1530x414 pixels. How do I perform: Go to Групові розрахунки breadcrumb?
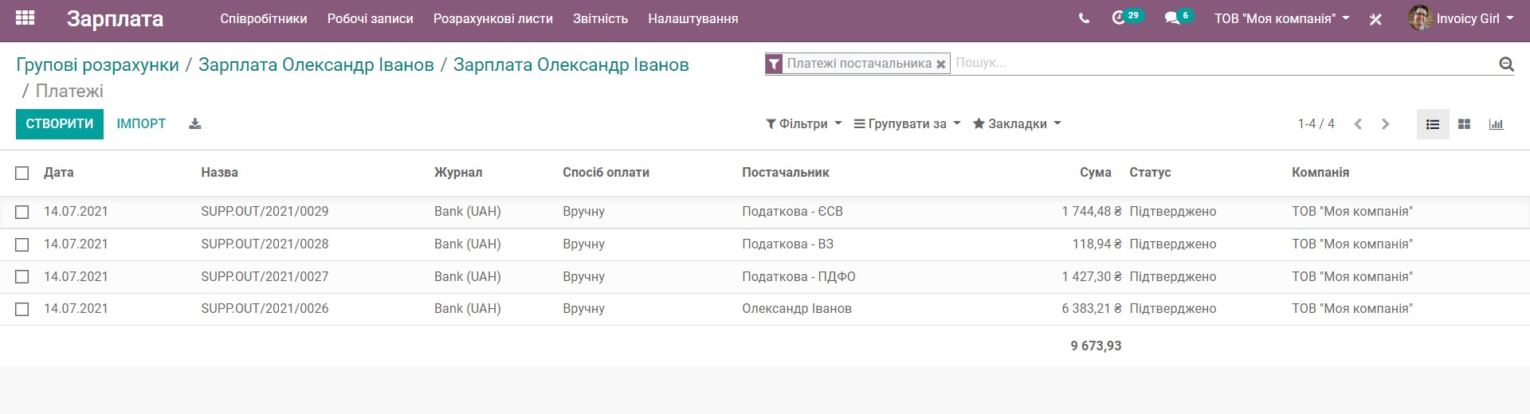97,64
